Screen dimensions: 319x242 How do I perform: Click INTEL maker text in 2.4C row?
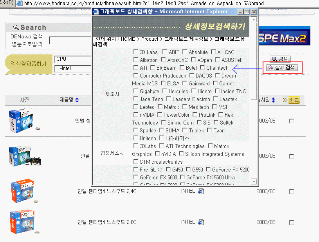[x=188, y=191]
